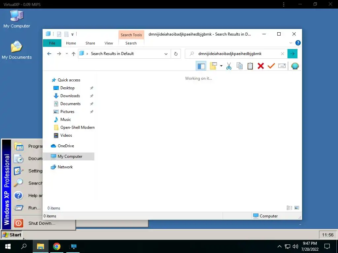
Task: Click the blue Help question mark icon
Action: point(298,43)
